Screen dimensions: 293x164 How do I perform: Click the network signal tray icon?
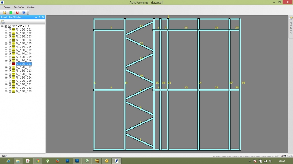coord(265,161)
